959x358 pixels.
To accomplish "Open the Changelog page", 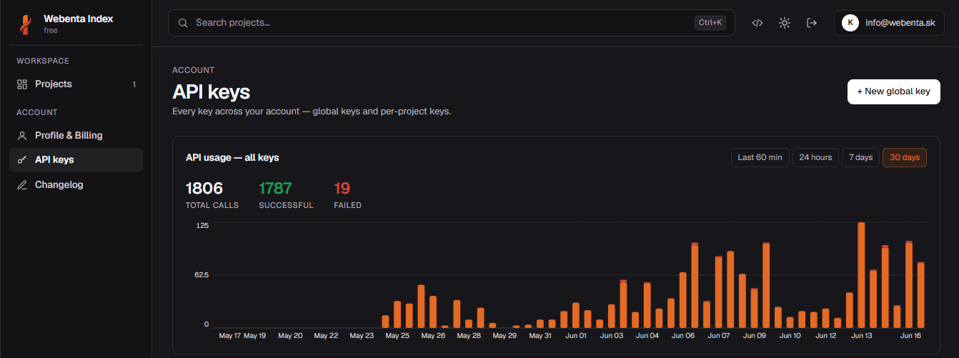I will click(76, 185).
